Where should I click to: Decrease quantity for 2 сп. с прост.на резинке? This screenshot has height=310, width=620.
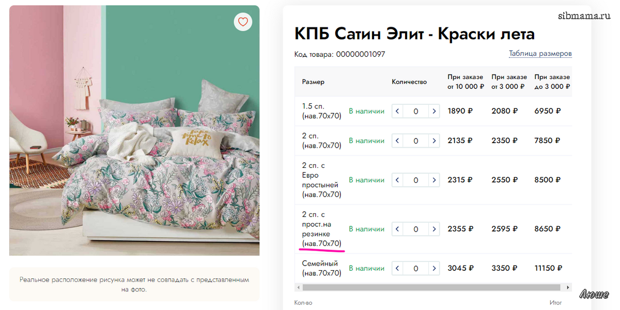coord(397,229)
